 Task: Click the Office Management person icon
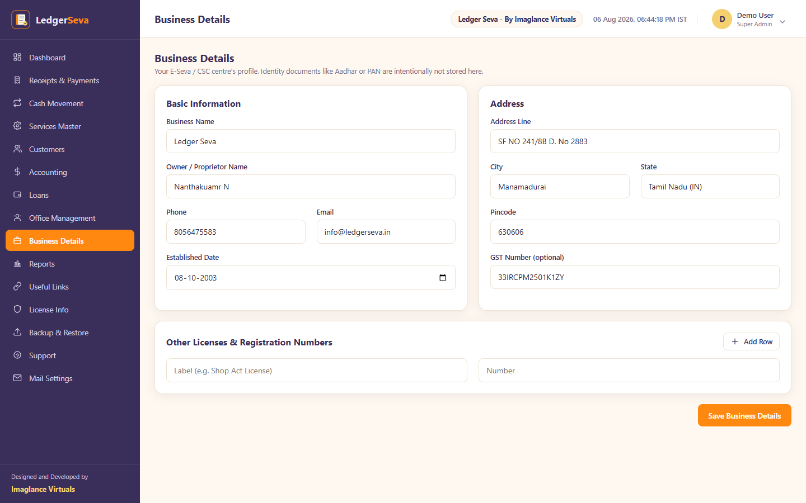coord(17,217)
